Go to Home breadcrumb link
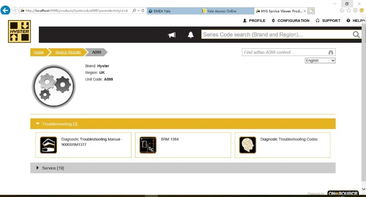This screenshot has height=197, width=366. 38,52
